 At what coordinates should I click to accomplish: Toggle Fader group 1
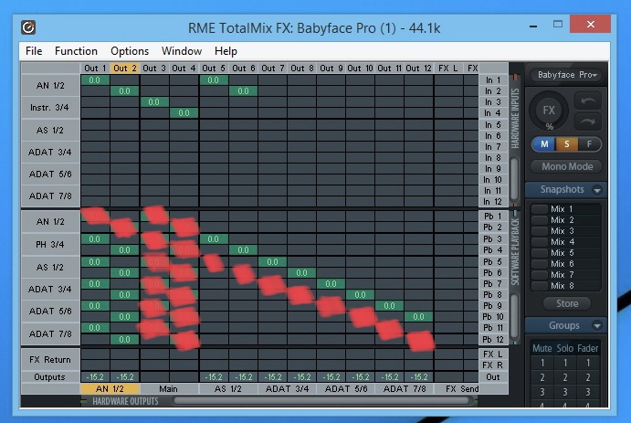point(588,363)
